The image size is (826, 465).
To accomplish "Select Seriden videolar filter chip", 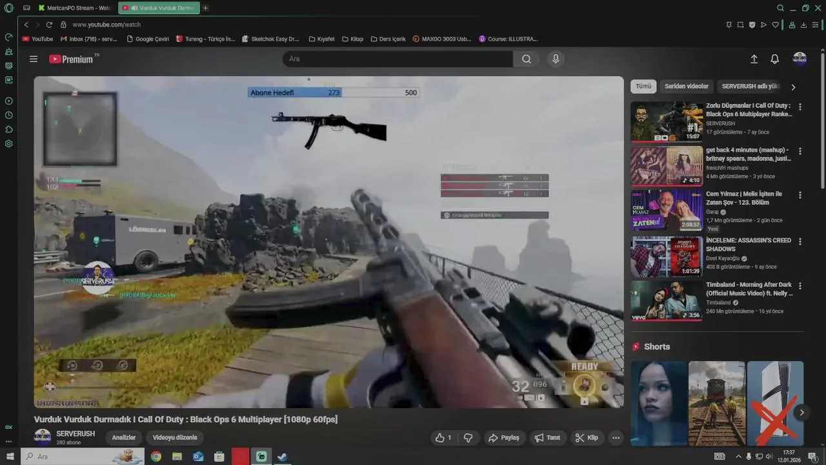I will (x=687, y=86).
